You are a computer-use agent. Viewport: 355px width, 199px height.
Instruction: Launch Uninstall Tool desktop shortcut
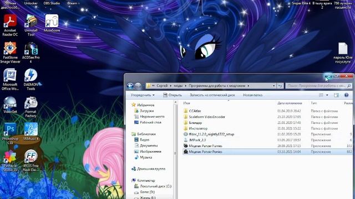click(31, 25)
